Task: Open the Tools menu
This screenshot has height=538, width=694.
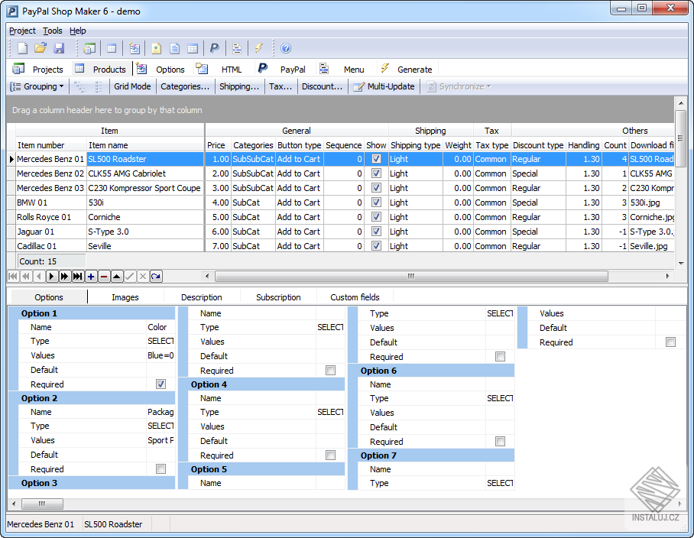Action: click(53, 31)
